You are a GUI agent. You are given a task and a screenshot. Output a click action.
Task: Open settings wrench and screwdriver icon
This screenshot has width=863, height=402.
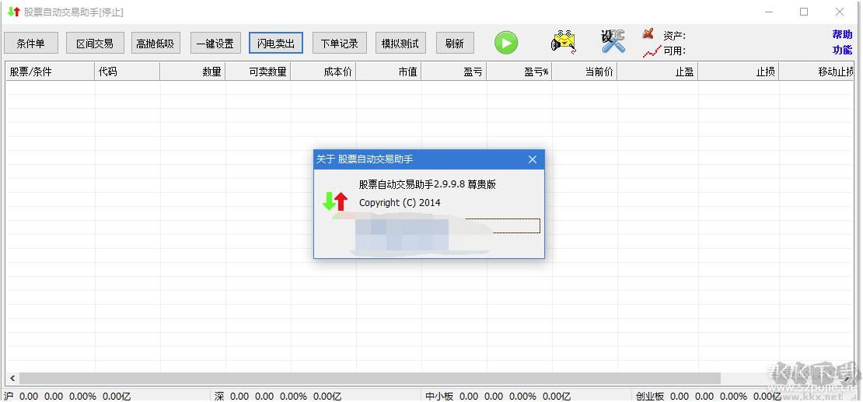[x=613, y=41]
